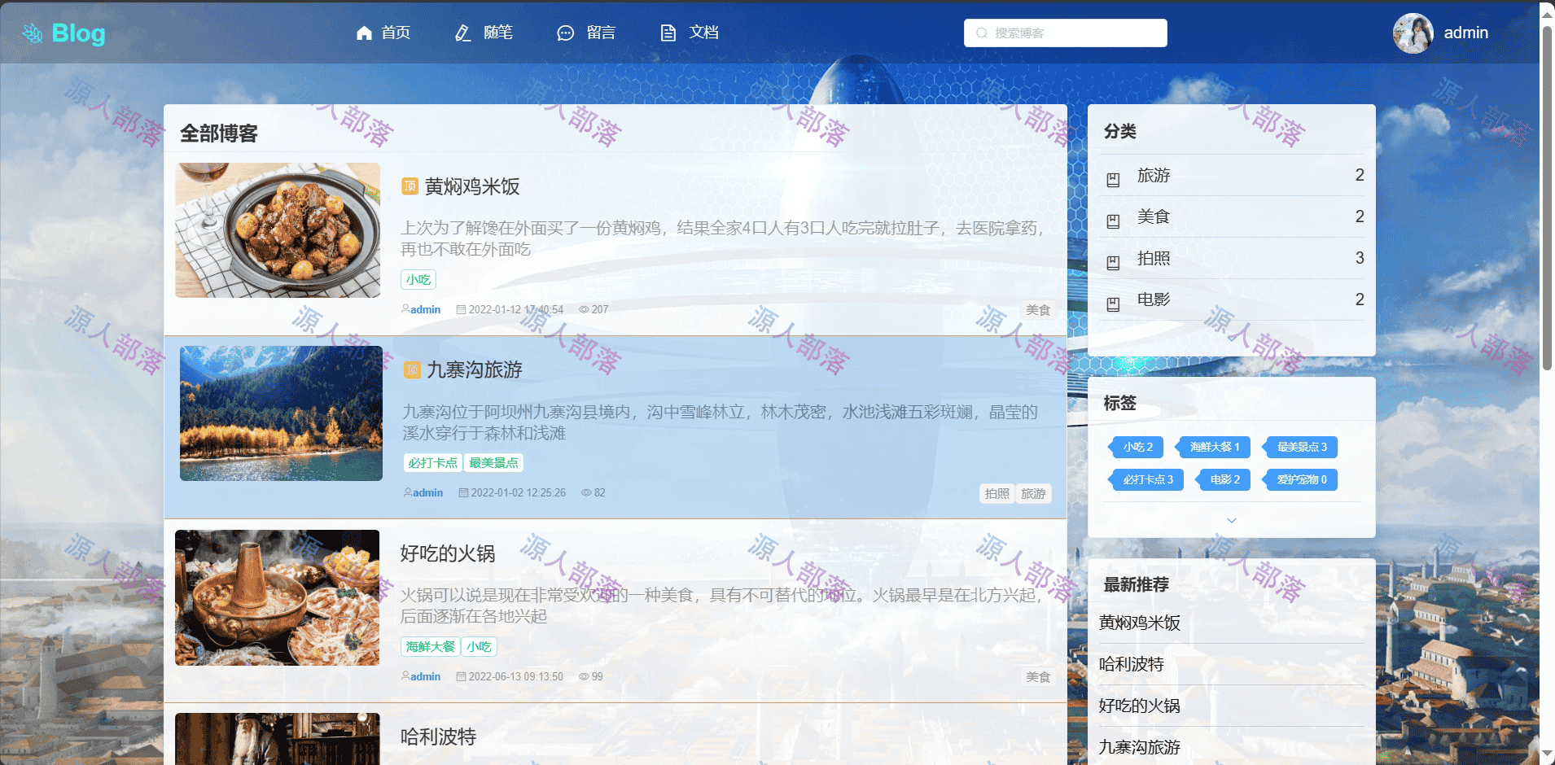Click the 海鲜大餐 tag under 好吃的火锅
Image resolution: width=1555 pixels, height=765 pixels.
431,647
